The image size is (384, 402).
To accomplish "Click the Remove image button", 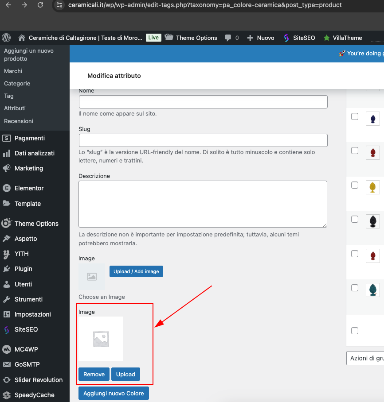I will [x=94, y=374].
